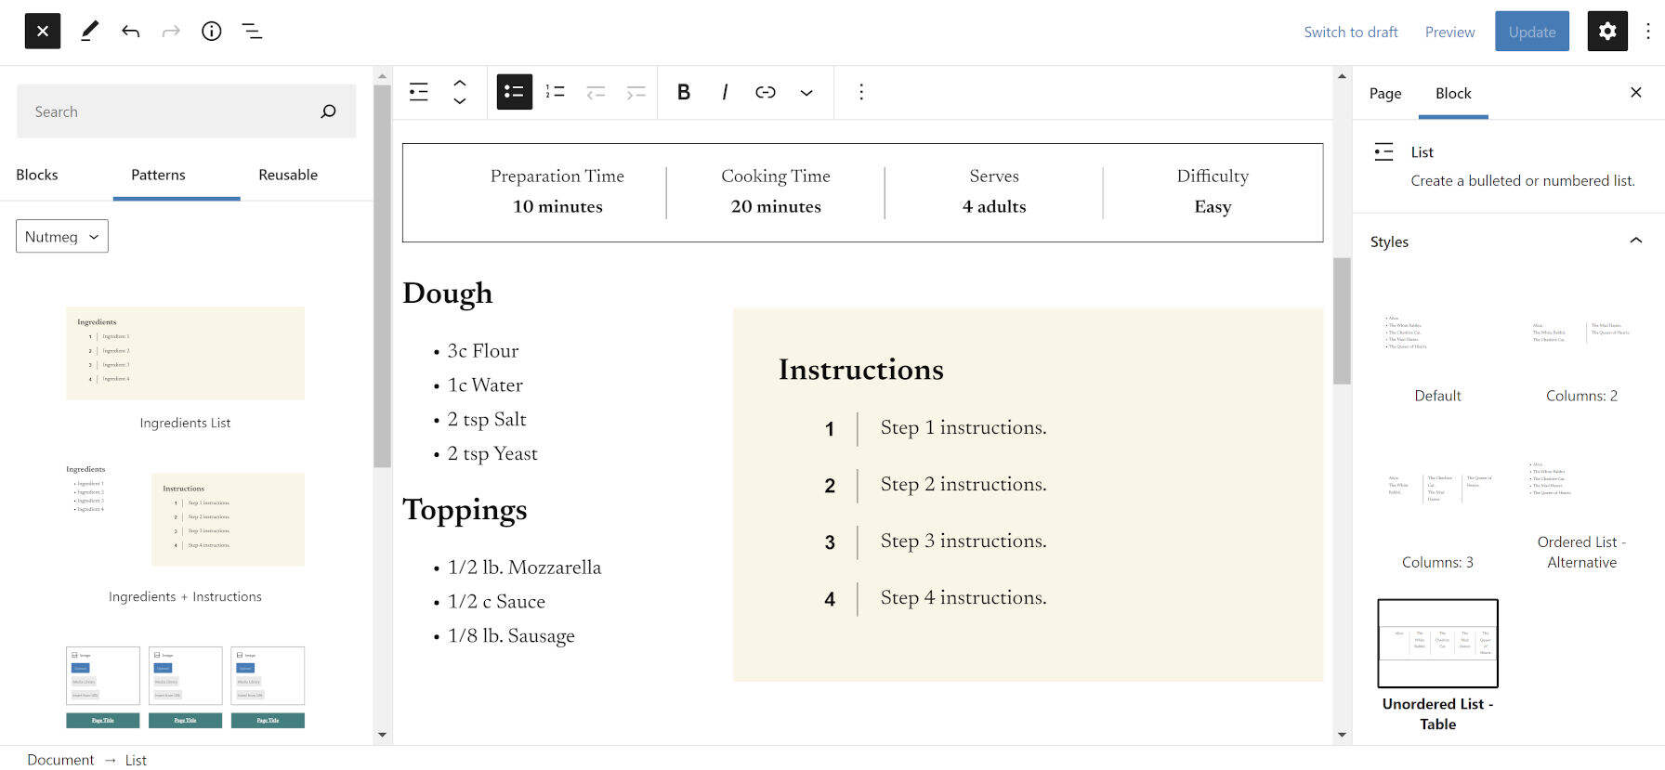Click the Bold formatting icon

[x=684, y=92]
